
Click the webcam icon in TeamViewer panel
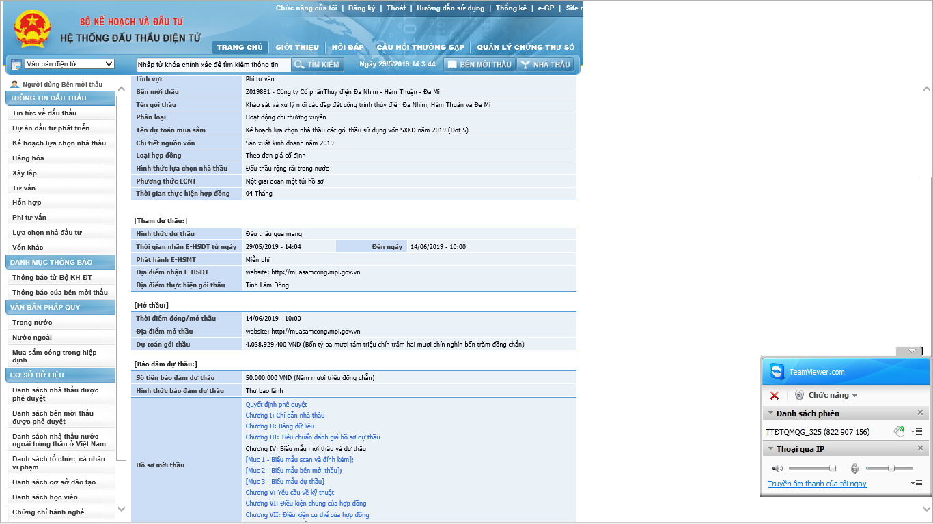coord(799,395)
